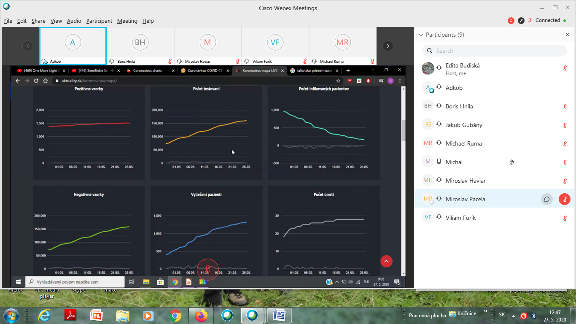
Task: Click the red recording indicator icon
Action: pos(511,20)
